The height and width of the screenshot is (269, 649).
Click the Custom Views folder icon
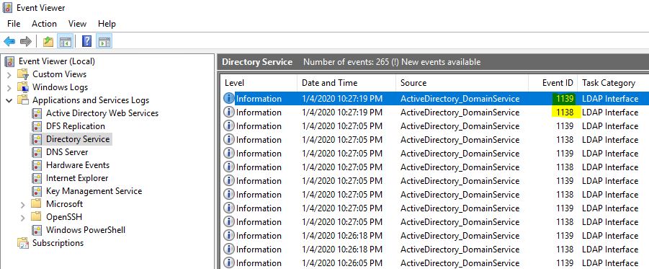click(22, 74)
